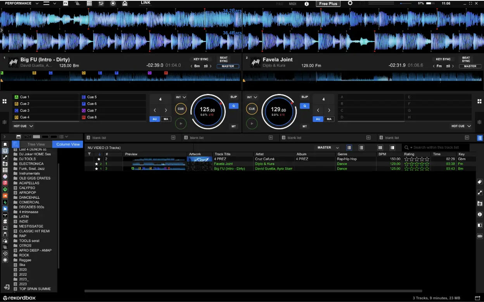Open deck 1 INT mode dropdown

[x=181, y=97]
